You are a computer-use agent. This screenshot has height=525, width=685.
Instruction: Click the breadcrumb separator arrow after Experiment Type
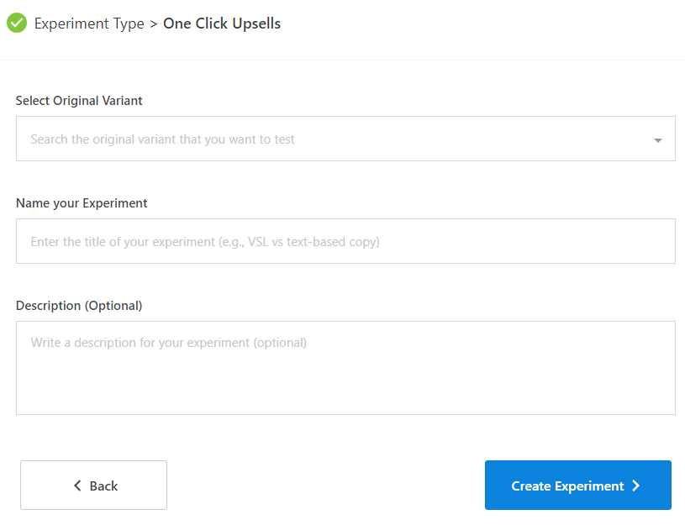(153, 24)
